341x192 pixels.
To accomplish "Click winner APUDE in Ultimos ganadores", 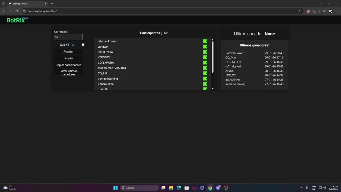I will tap(230, 71).
